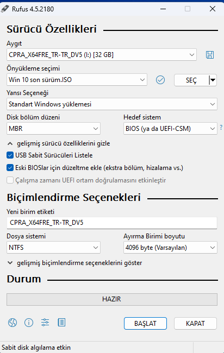Image resolution: width=224 pixels, height=353 pixels.
Task: Uncheck Eski BIOSlar için düzeltme ekle
Action: click(x=10, y=168)
